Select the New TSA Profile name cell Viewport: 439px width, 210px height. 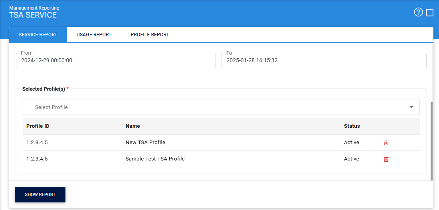click(145, 143)
